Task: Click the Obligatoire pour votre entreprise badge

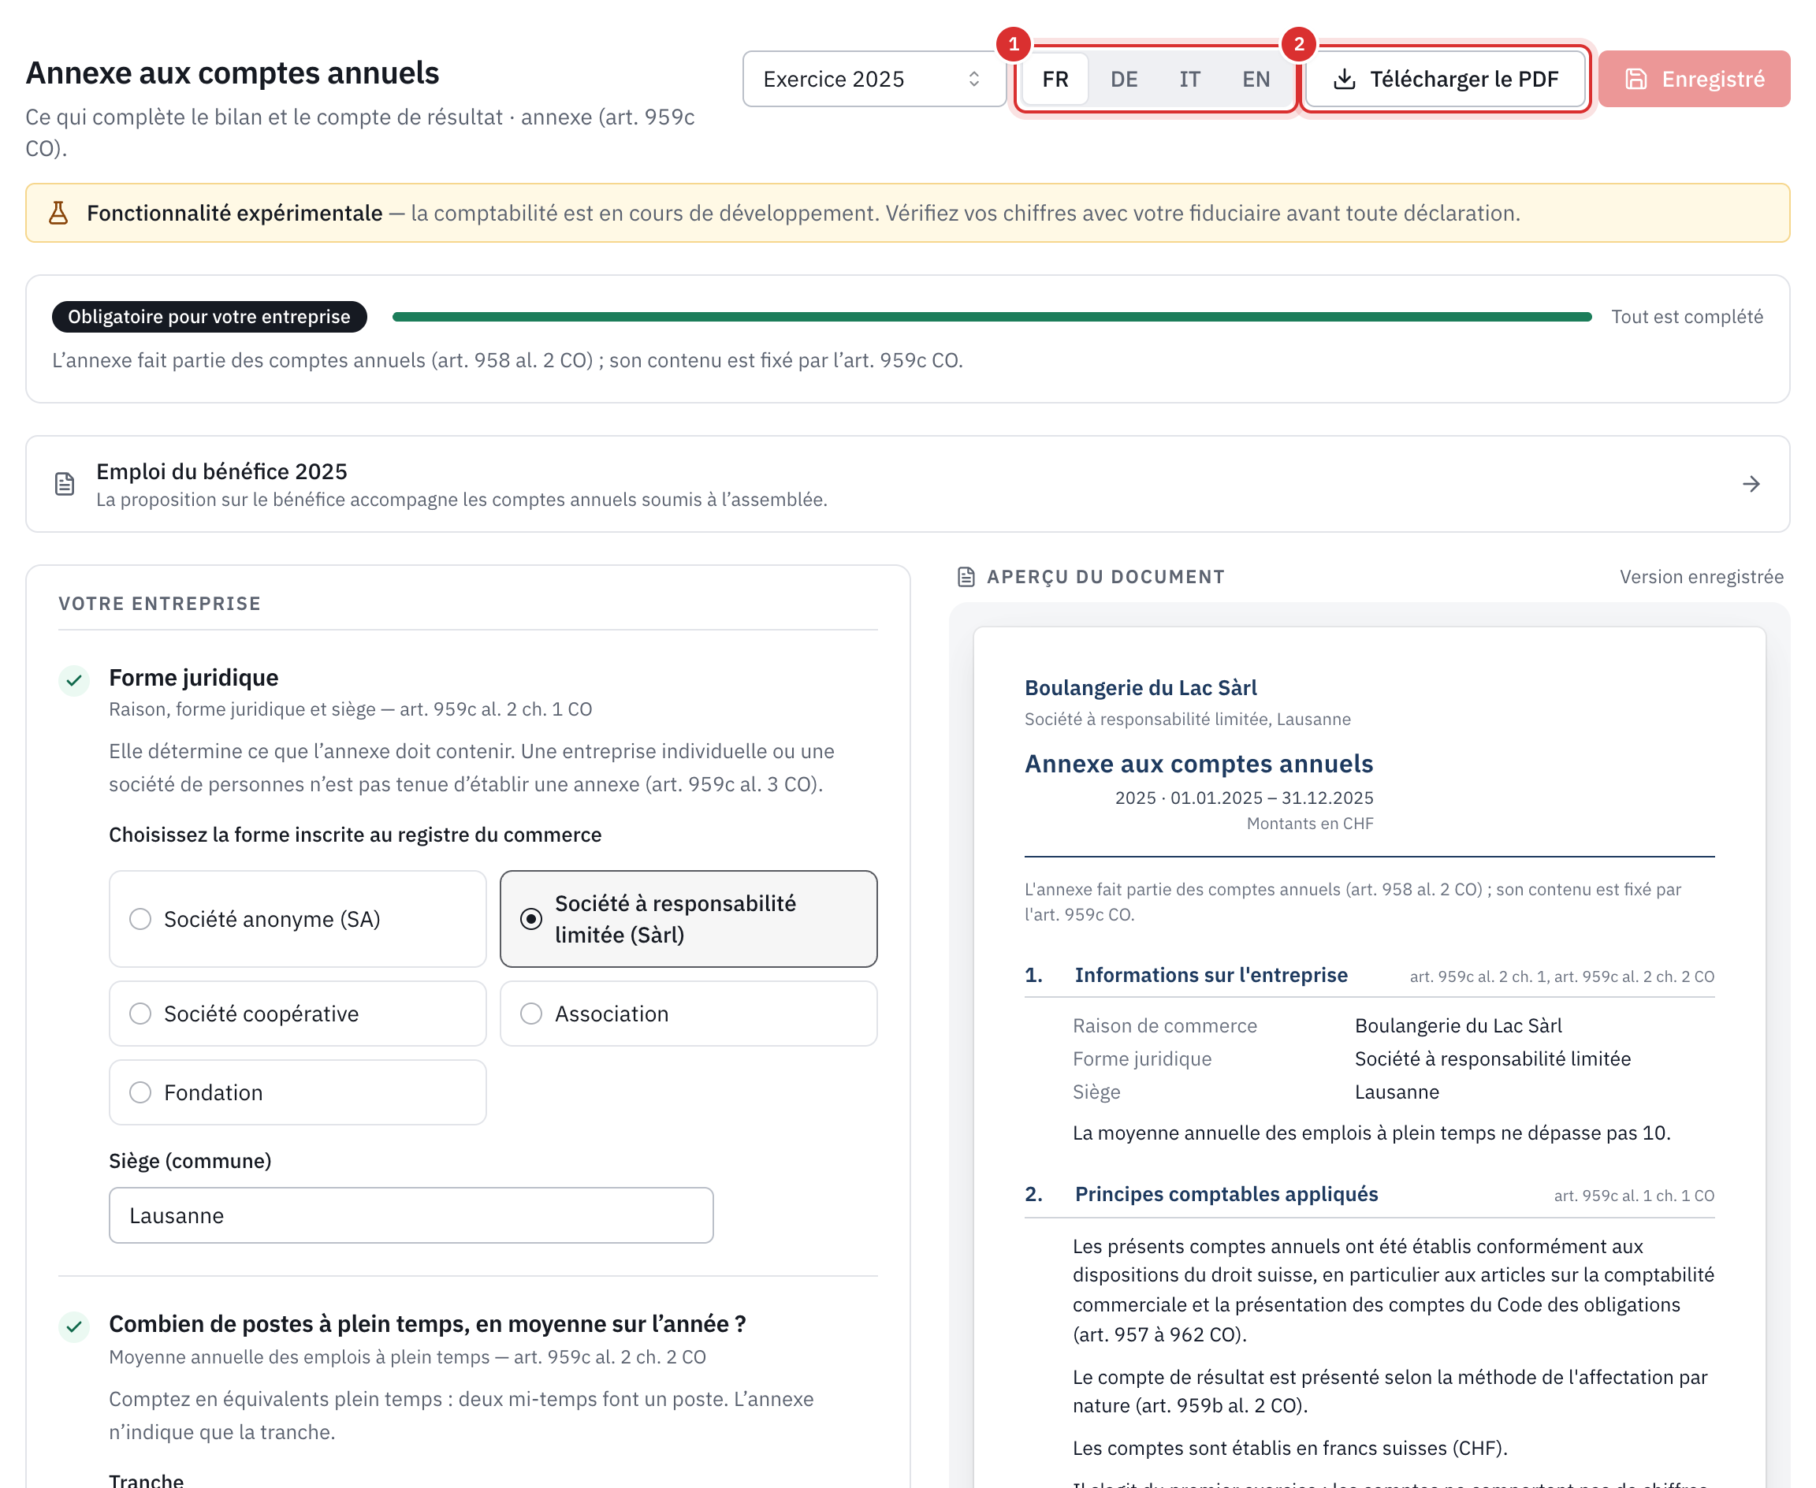Action: click(x=209, y=317)
